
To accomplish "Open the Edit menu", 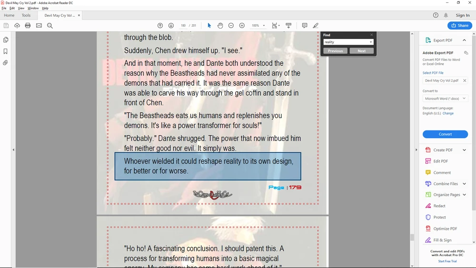I will tap(12, 8).
